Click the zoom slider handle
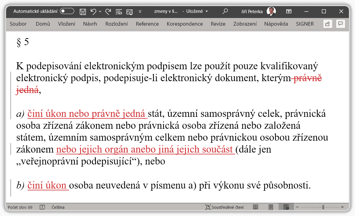 click(x=323, y=207)
